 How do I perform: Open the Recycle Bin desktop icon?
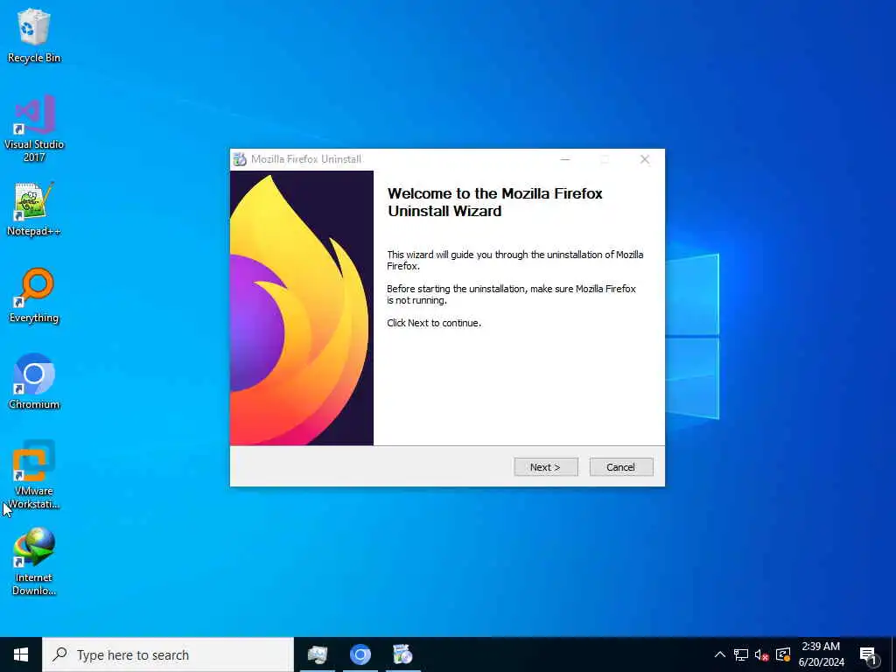click(34, 35)
